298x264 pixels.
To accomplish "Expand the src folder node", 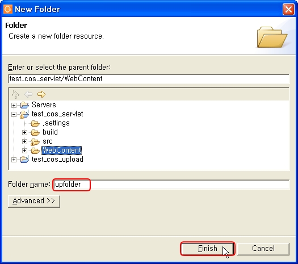I will (24, 141).
